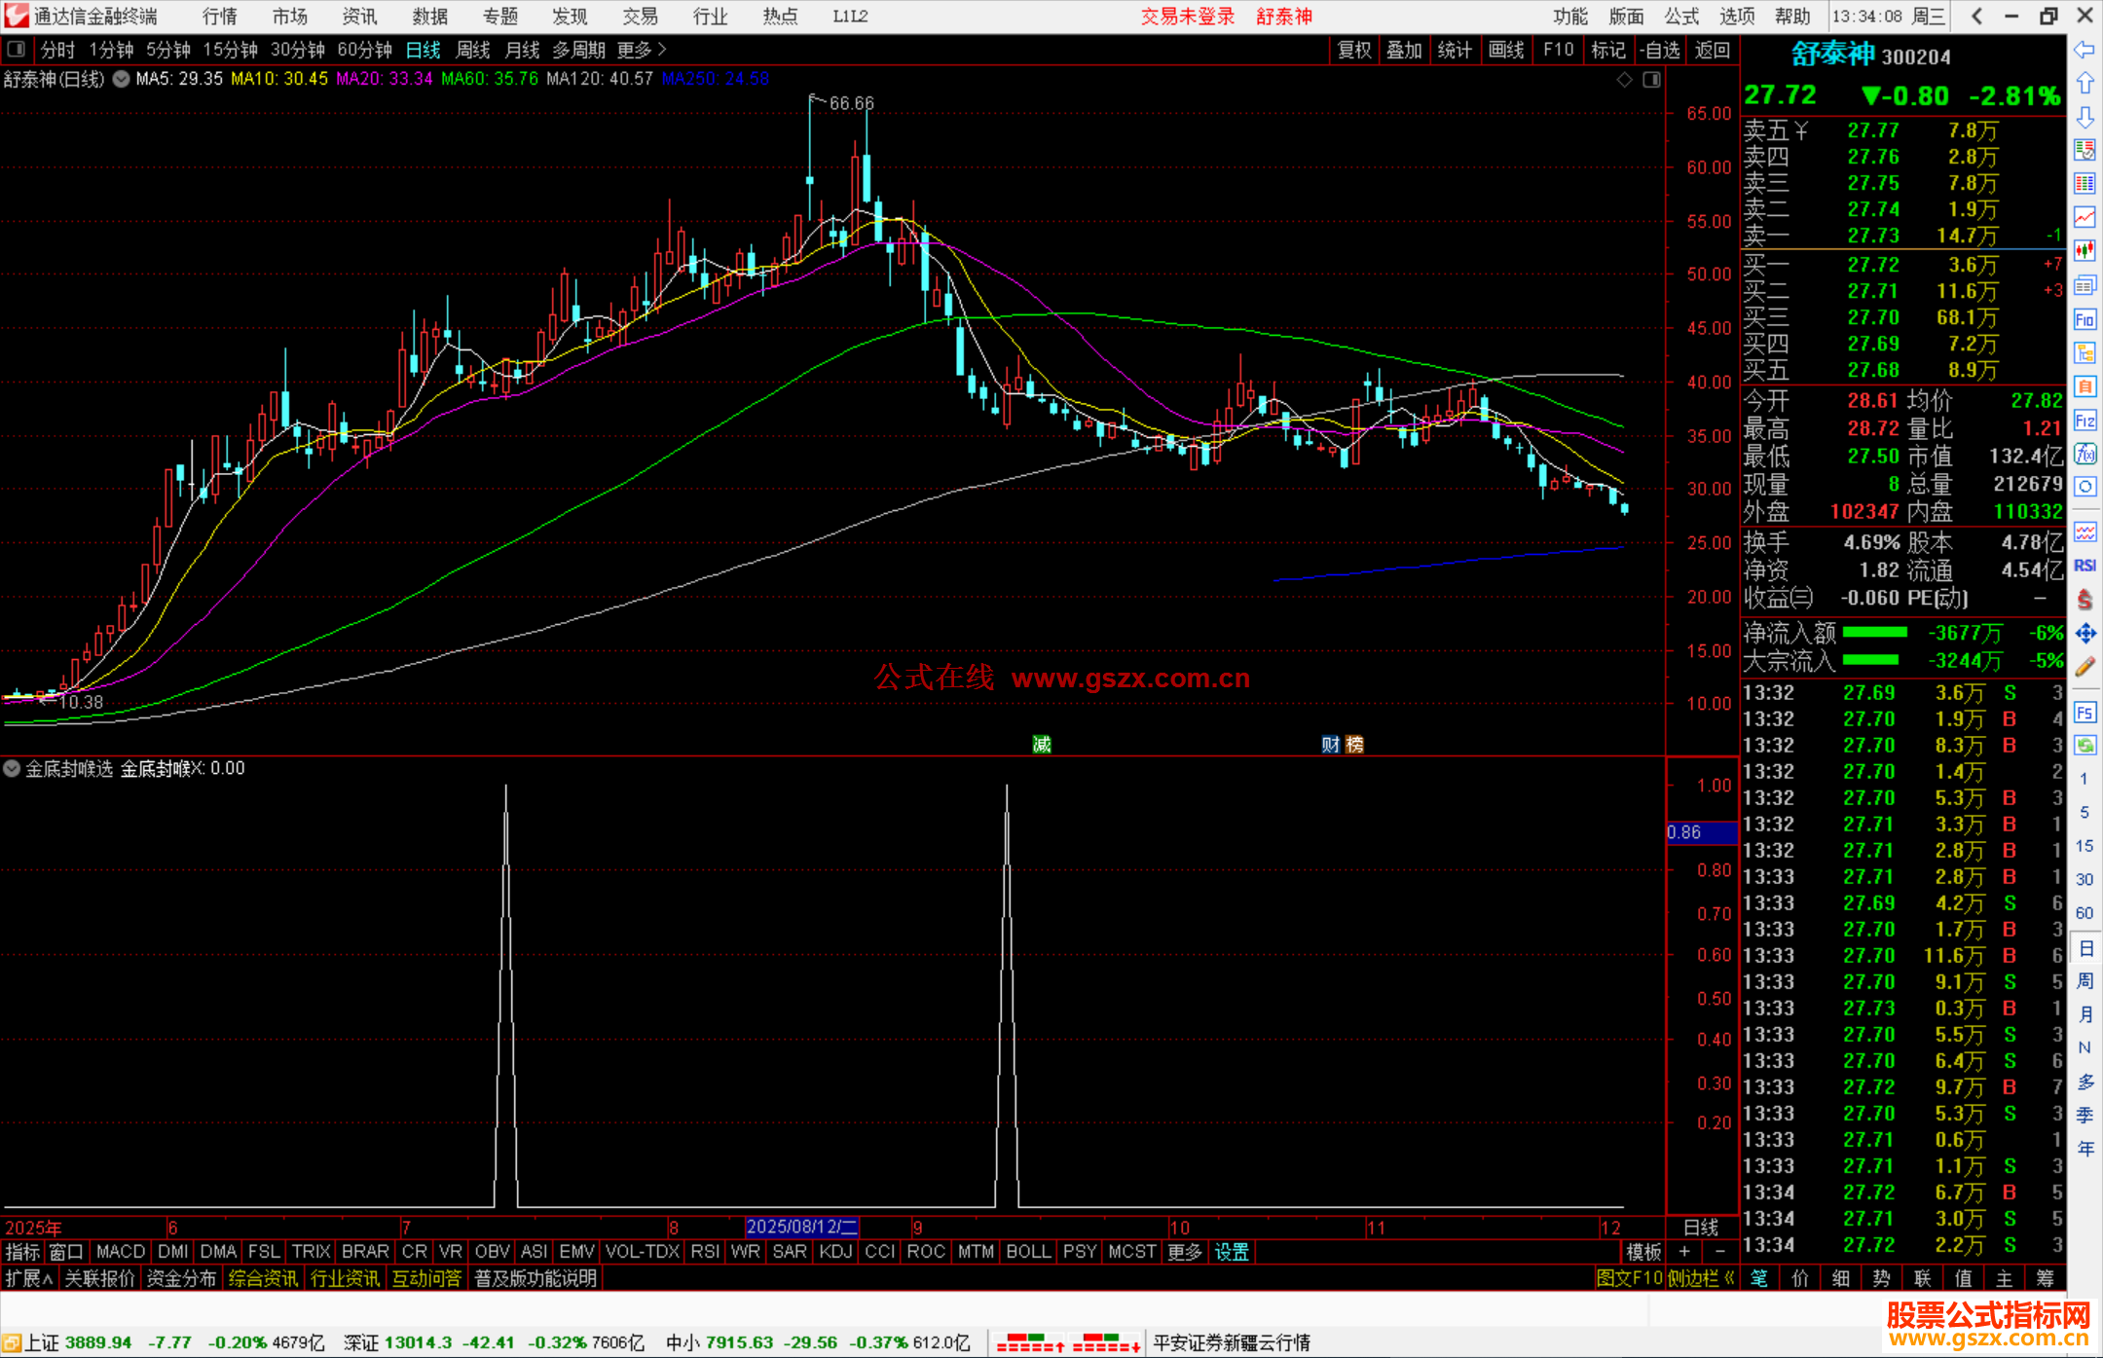The width and height of the screenshot is (2103, 1358).
Task: Open the f(x) formula sidebar icon
Action: point(2085,454)
